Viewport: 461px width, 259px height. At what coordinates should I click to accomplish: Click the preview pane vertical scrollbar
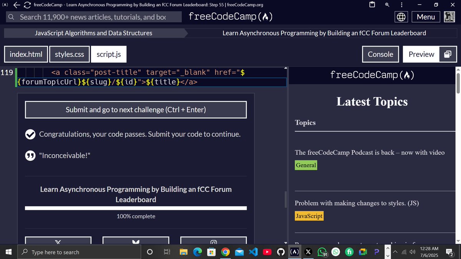tap(458, 155)
